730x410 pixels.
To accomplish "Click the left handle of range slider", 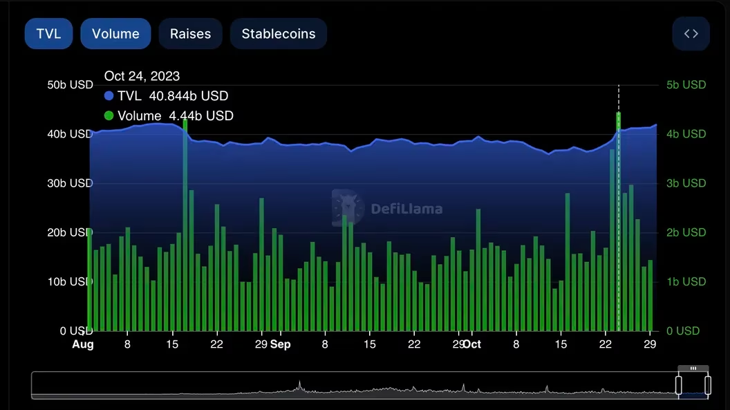I will tap(679, 385).
